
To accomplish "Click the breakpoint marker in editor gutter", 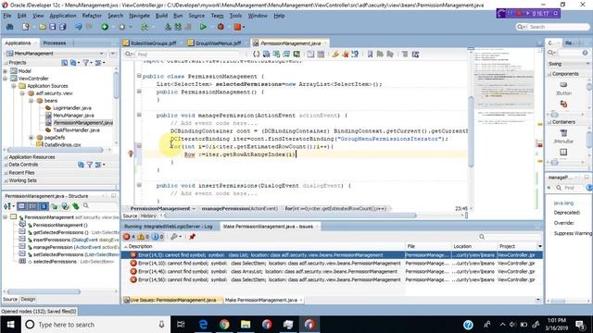I will click(131, 154).
